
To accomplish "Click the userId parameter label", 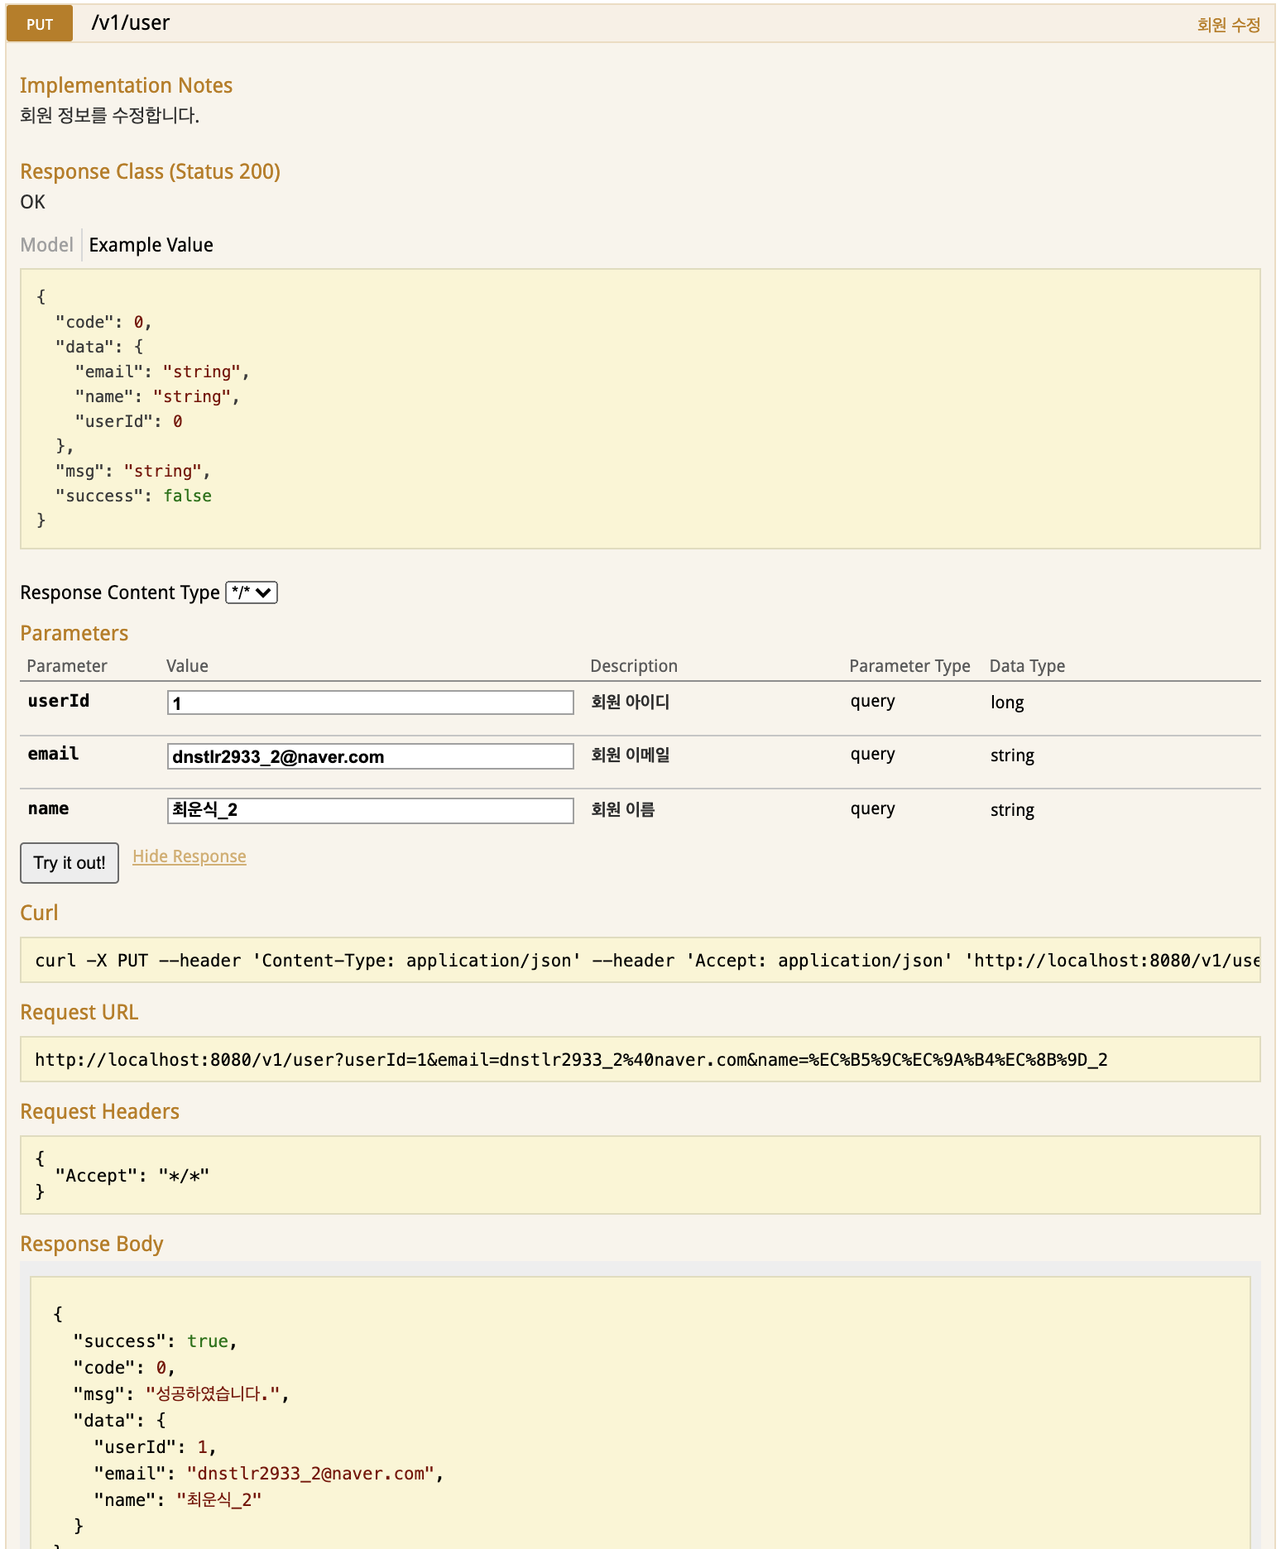I will (58, 701).
